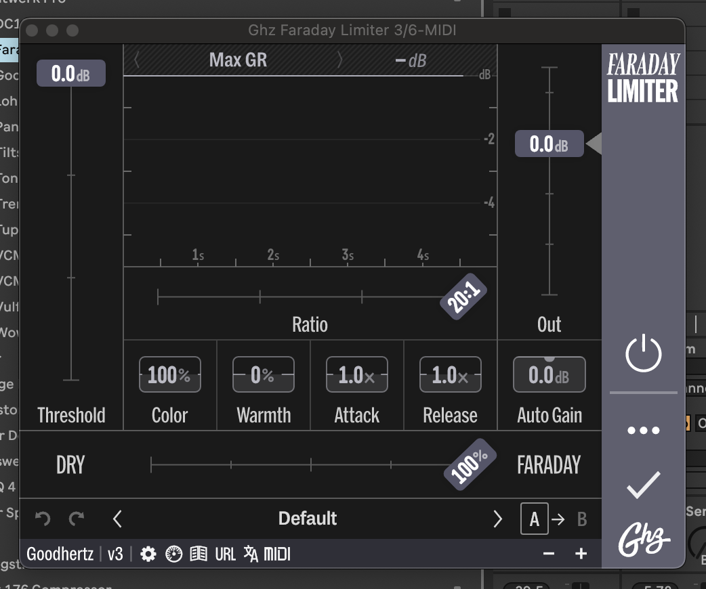Toggle the plugin power button
This screenshot has height=589, width=706.
point(643,352)
